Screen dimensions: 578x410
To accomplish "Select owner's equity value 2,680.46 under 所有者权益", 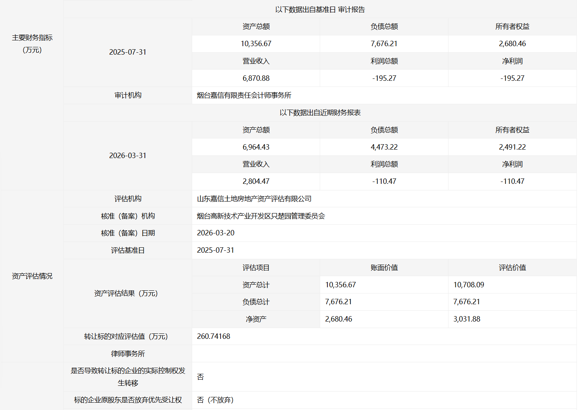I will tap(512, 44).
